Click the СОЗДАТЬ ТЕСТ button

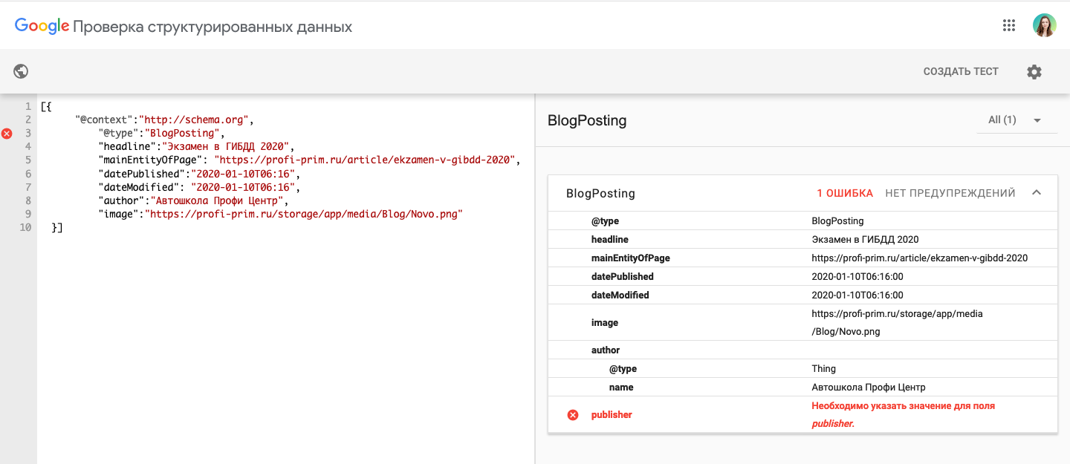tap(961, 72)
